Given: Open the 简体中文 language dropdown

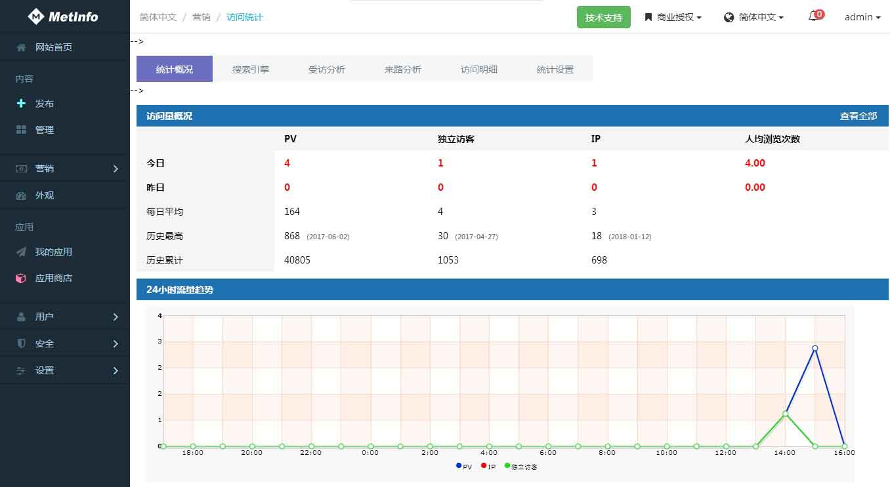Looking at the screenshot, I should [753, 17].
